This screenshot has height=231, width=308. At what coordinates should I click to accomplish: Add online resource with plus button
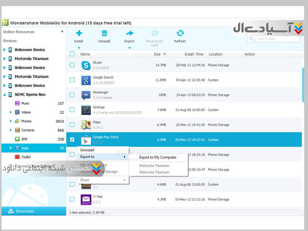(x=62, y=32)
